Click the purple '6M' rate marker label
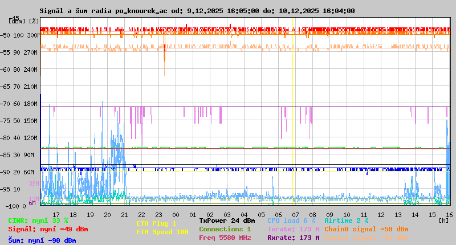 coord(32,203)
